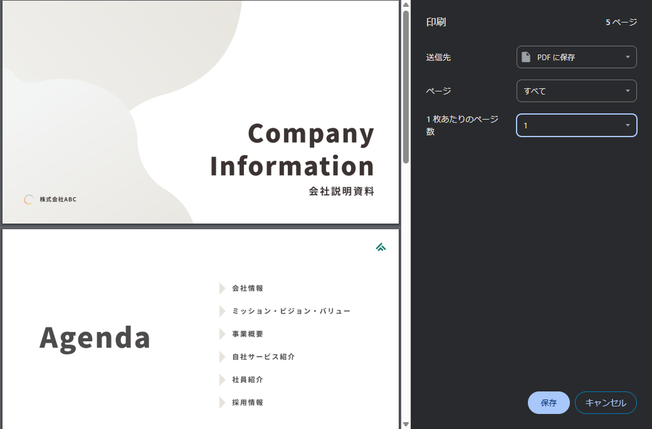Click the キャンセル button
This screenshot has height=429, width=652.
[606, 403]
